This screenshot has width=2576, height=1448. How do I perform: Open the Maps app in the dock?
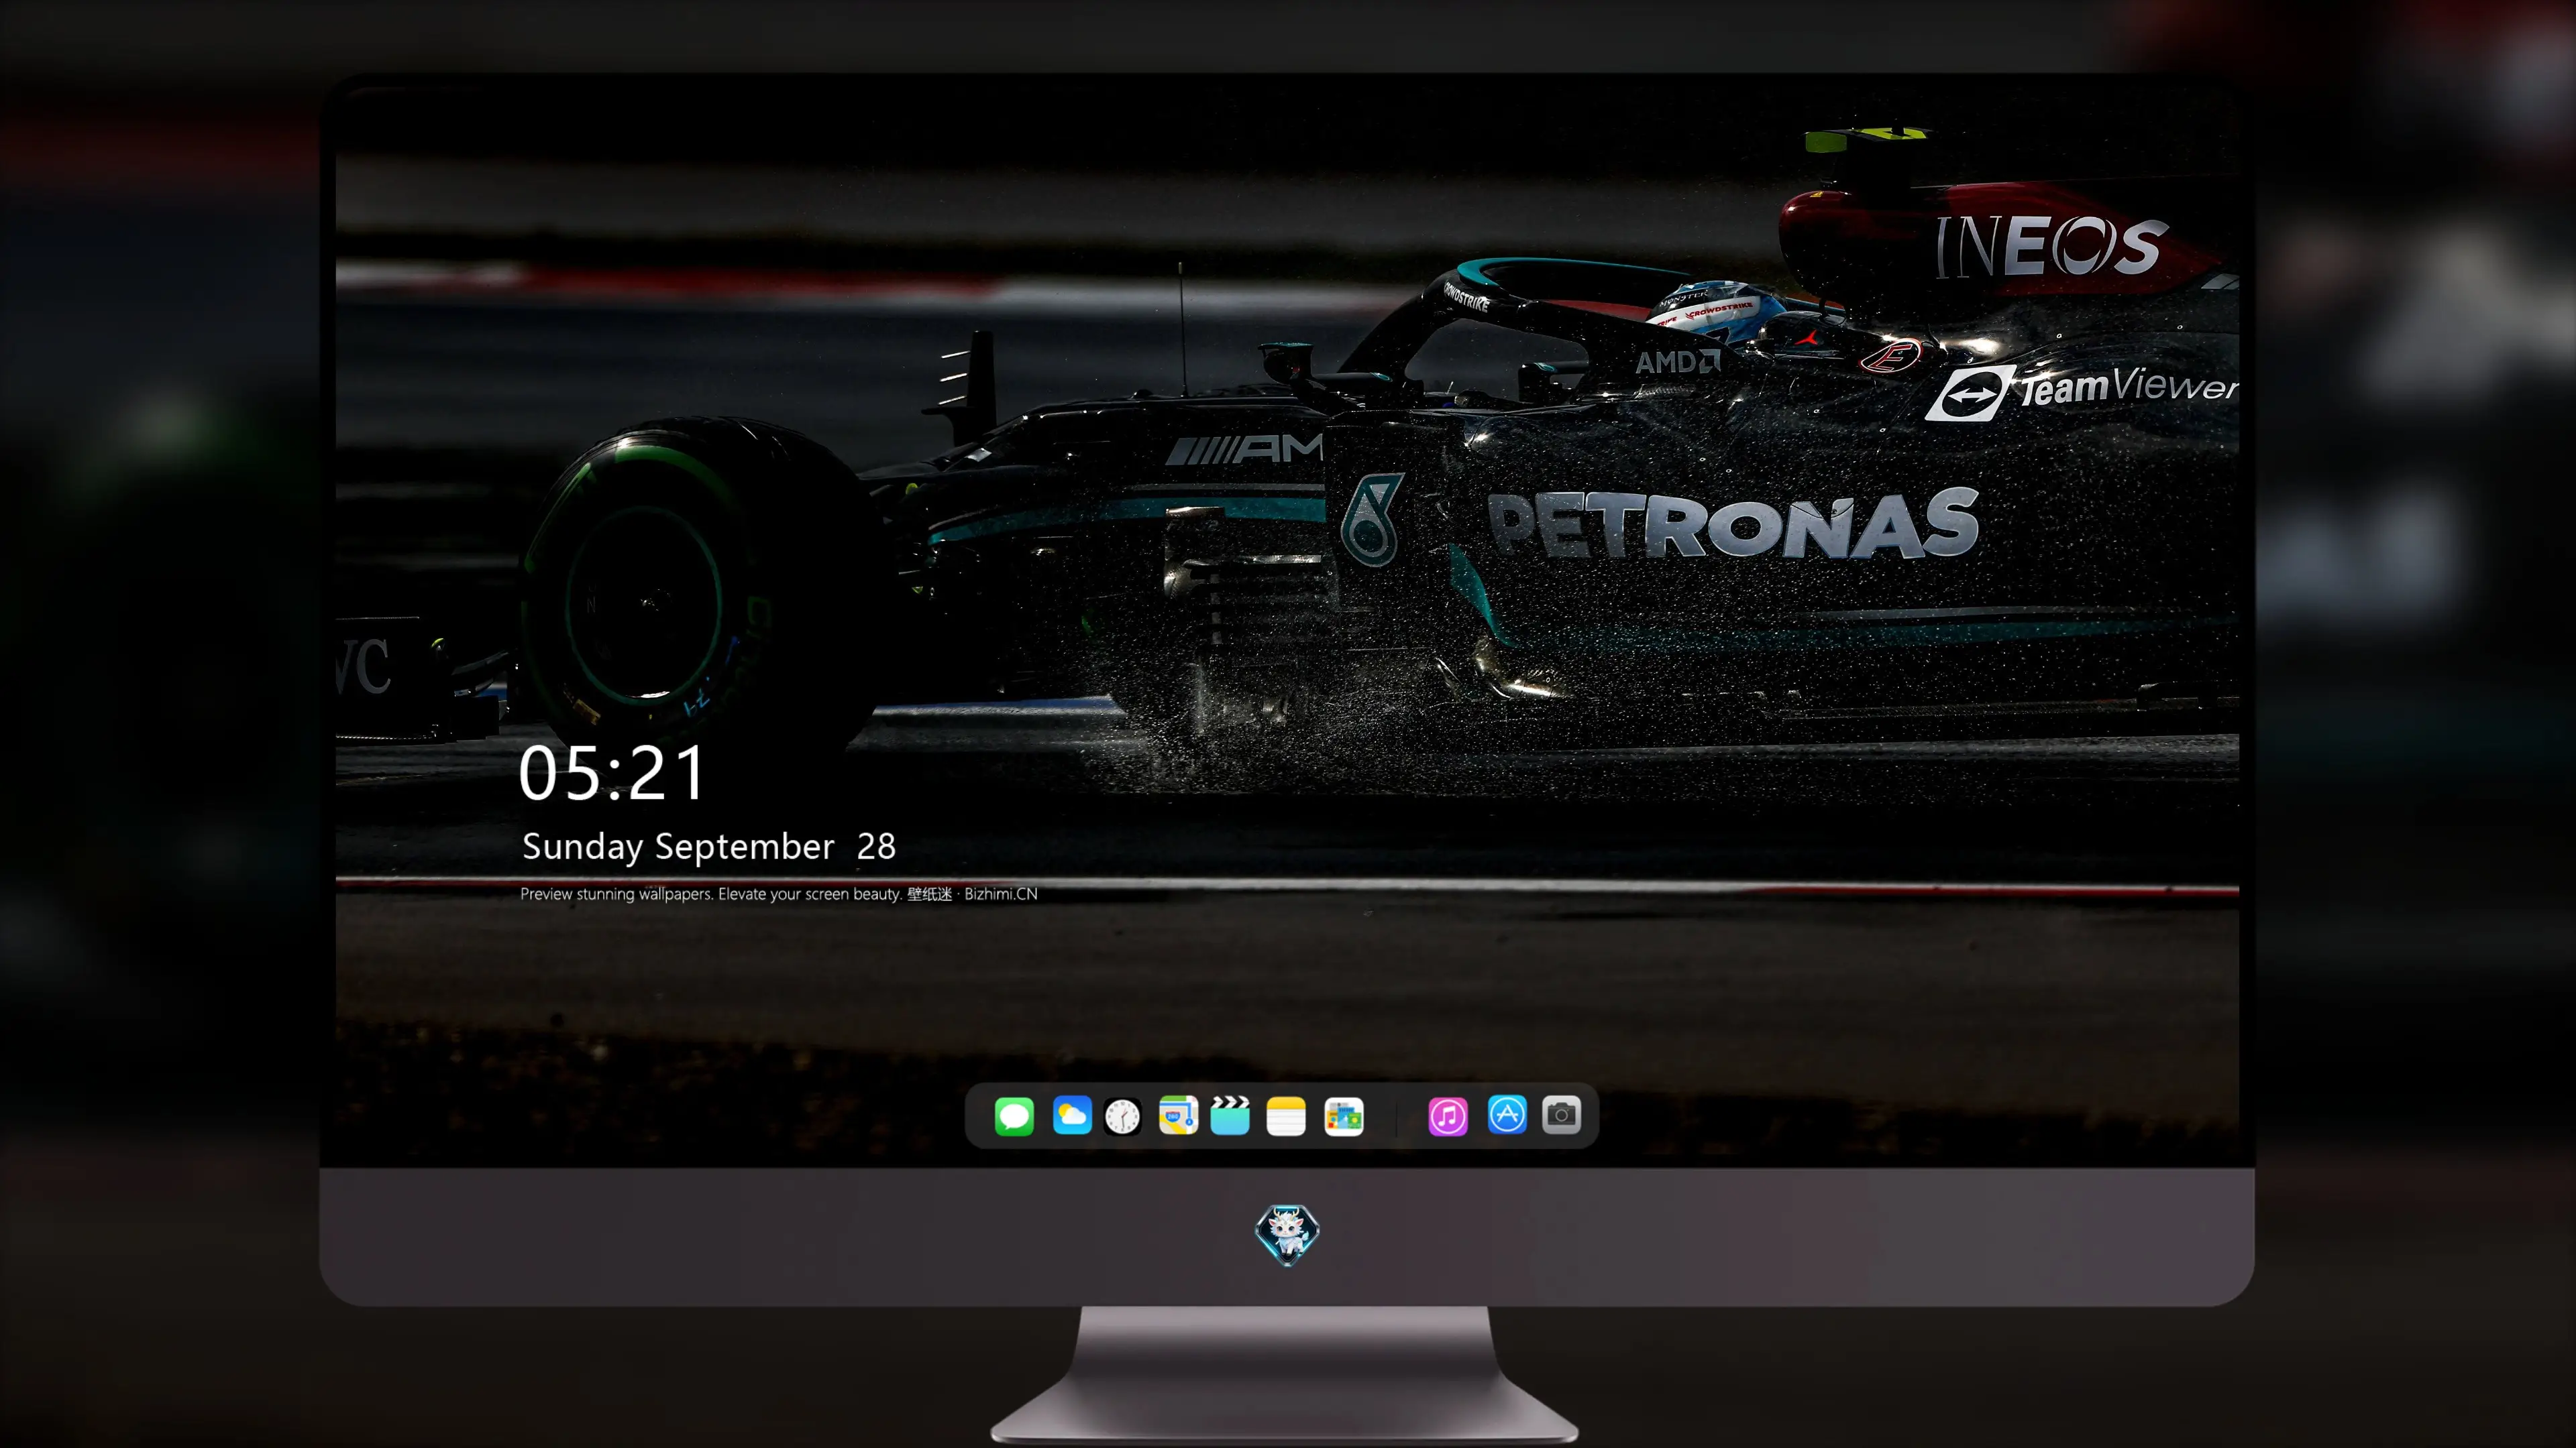pyautogui.click(x=1178, y=1115)
